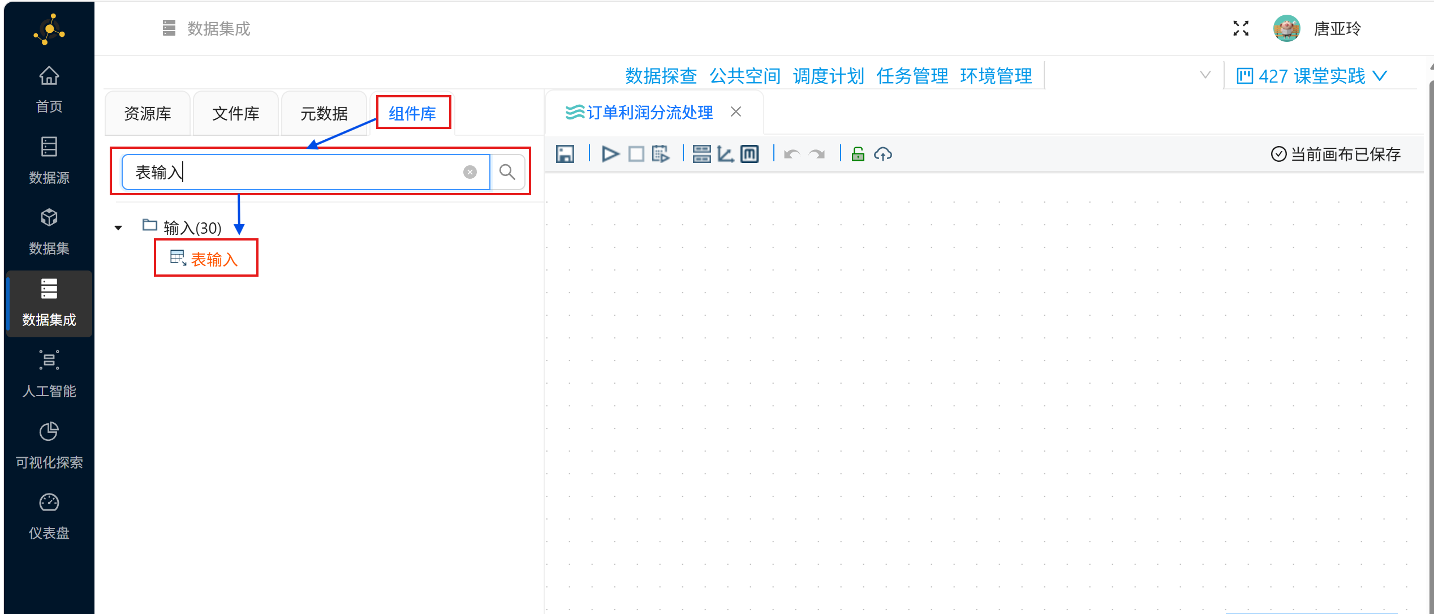The image size is (1434, 614).
Task: Click the M-shaped toolbar icon
Action: 750,154
